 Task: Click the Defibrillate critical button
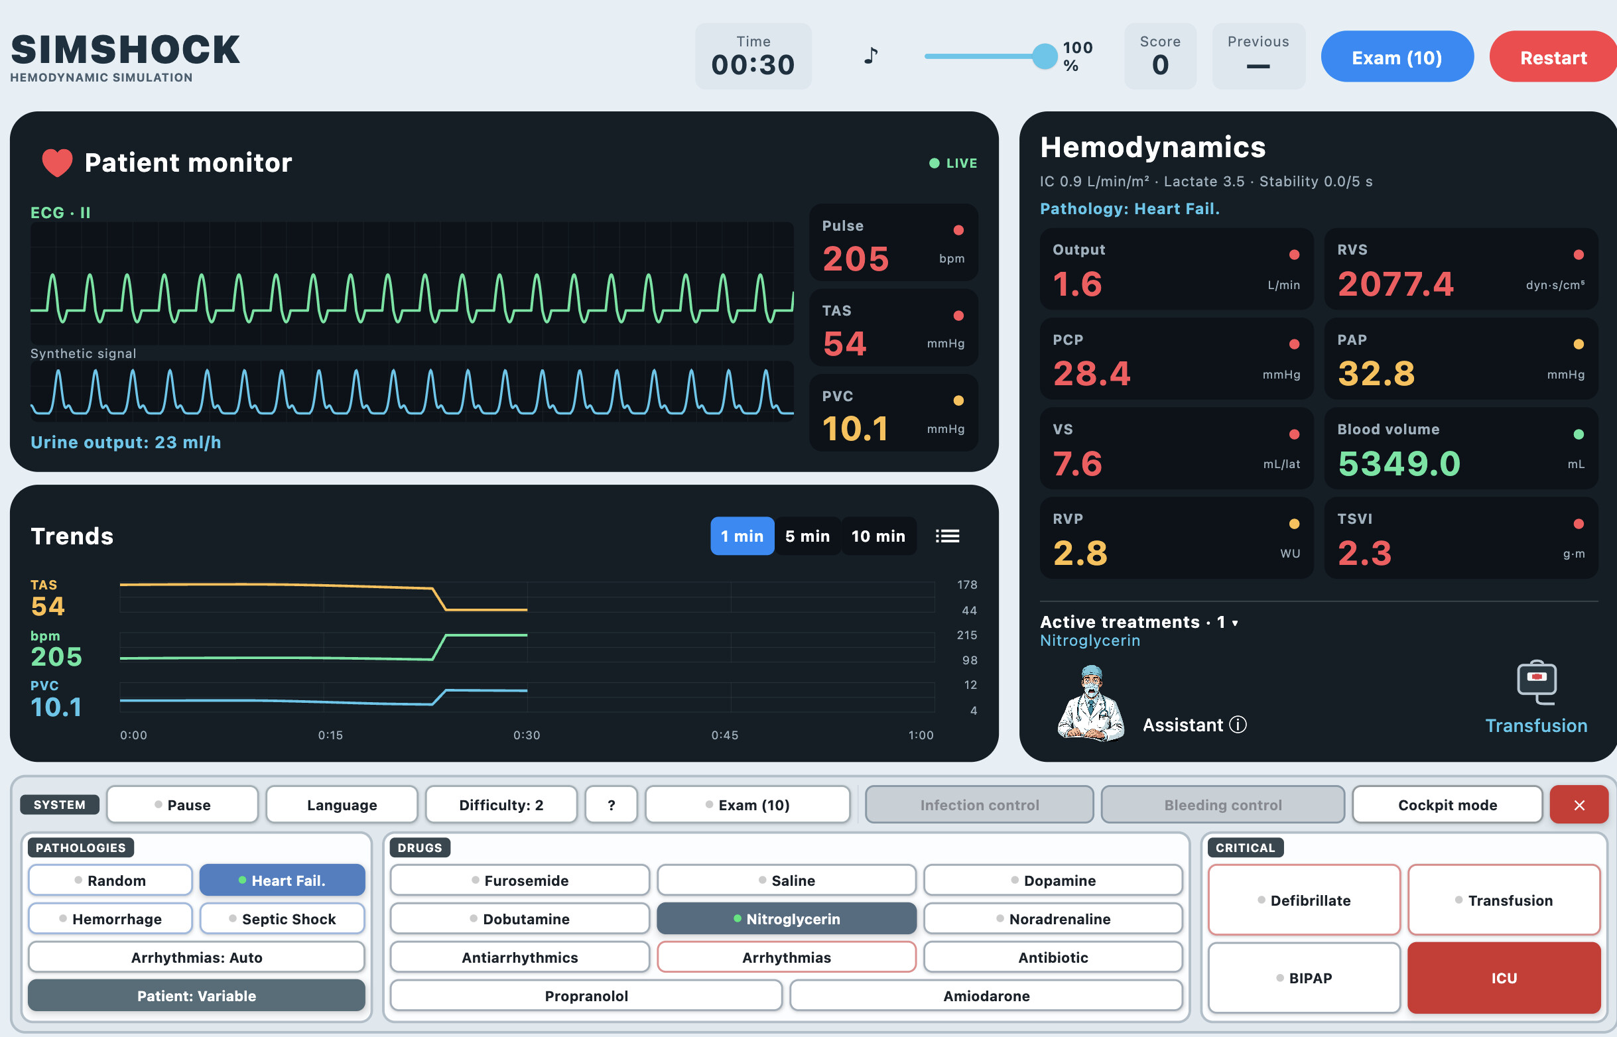click(x=1305, y=900)
